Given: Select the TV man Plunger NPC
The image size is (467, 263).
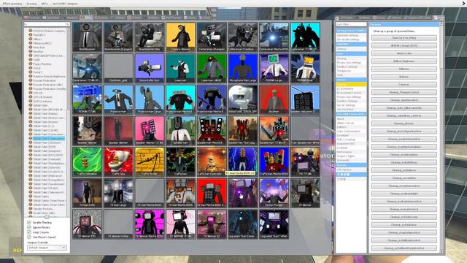Looking at the screenshot, I should (274, 193).
